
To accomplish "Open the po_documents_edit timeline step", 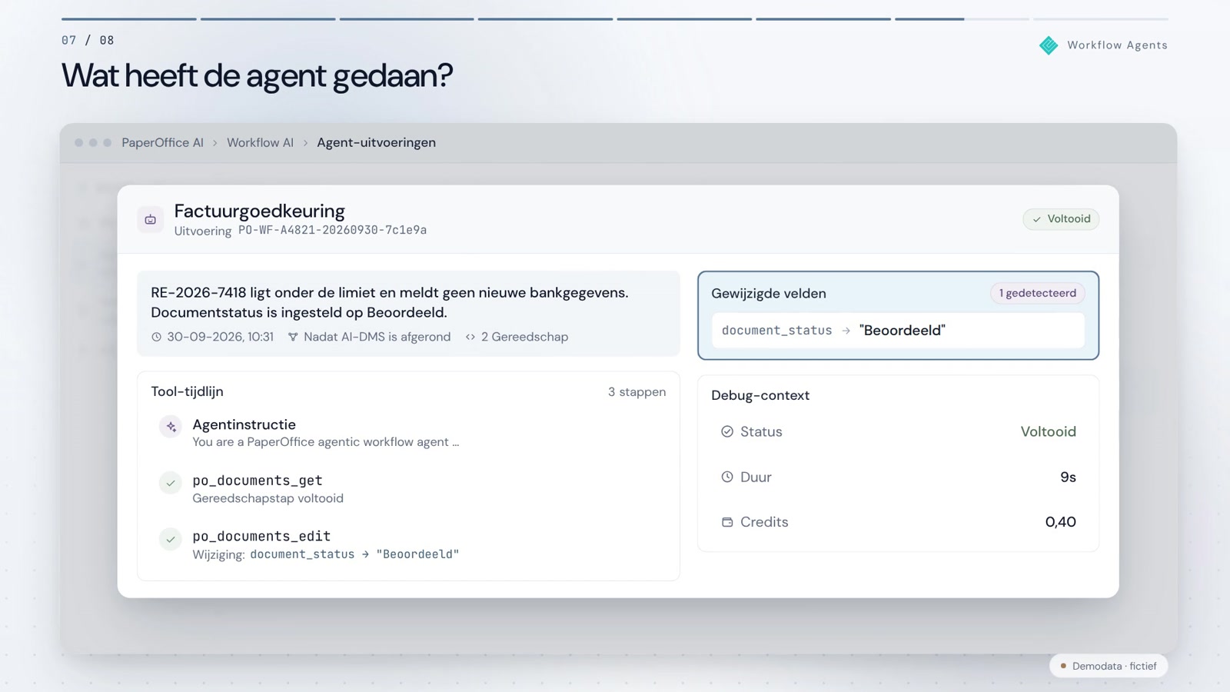I will click(408, 544).
